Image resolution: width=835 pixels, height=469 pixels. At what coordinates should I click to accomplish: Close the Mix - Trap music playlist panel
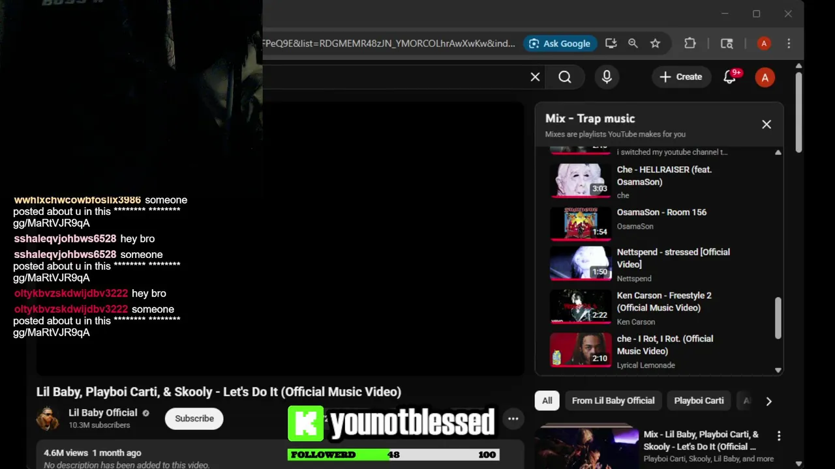(767, 124)
